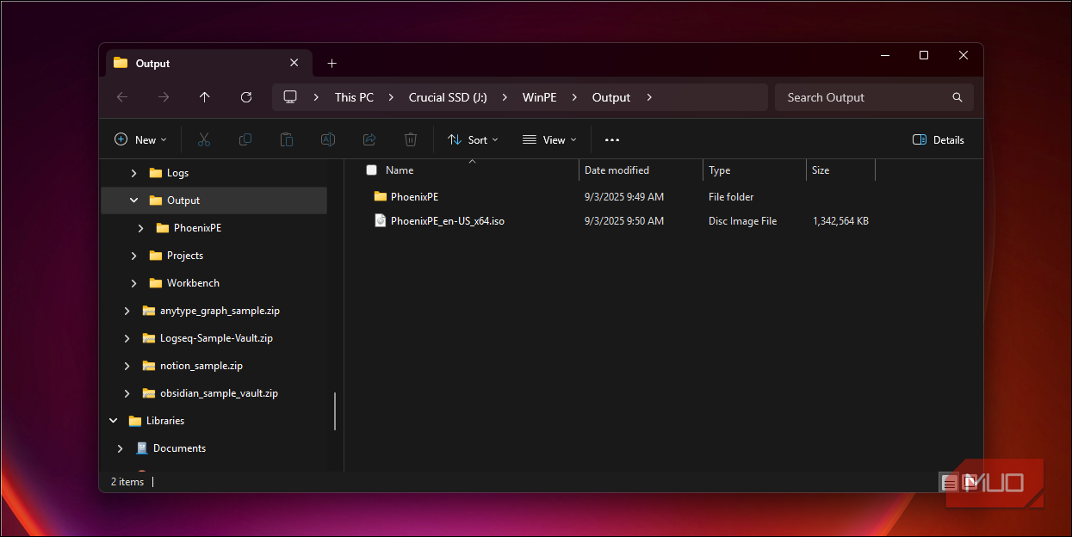Select the PhoenixPE folder row name
Screen dimensions: 1072x537
414,196
